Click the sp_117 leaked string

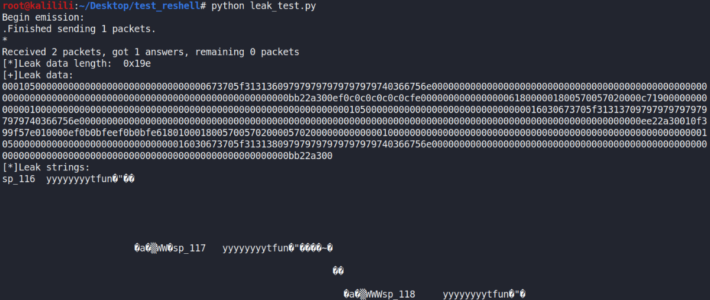[x=189, y=249]
